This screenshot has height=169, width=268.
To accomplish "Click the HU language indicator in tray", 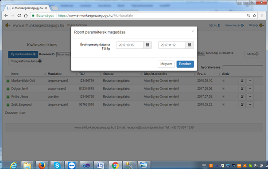I will click(204, 165).
